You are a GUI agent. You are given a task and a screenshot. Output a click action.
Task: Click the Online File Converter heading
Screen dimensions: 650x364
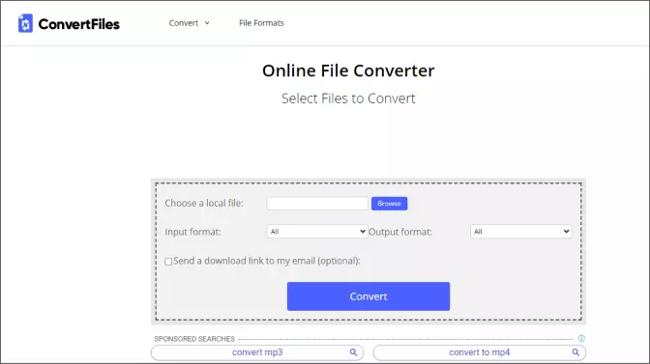tap(348, 70)
